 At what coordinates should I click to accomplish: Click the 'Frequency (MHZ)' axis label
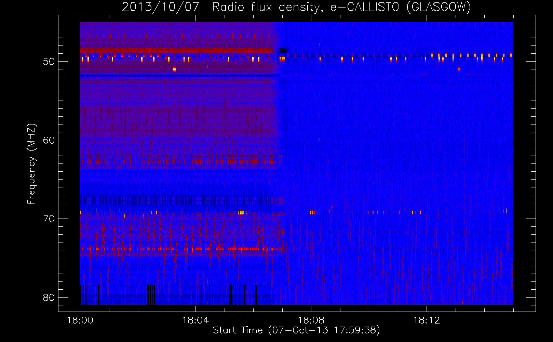pyautogui.click(x=31, y=164)
